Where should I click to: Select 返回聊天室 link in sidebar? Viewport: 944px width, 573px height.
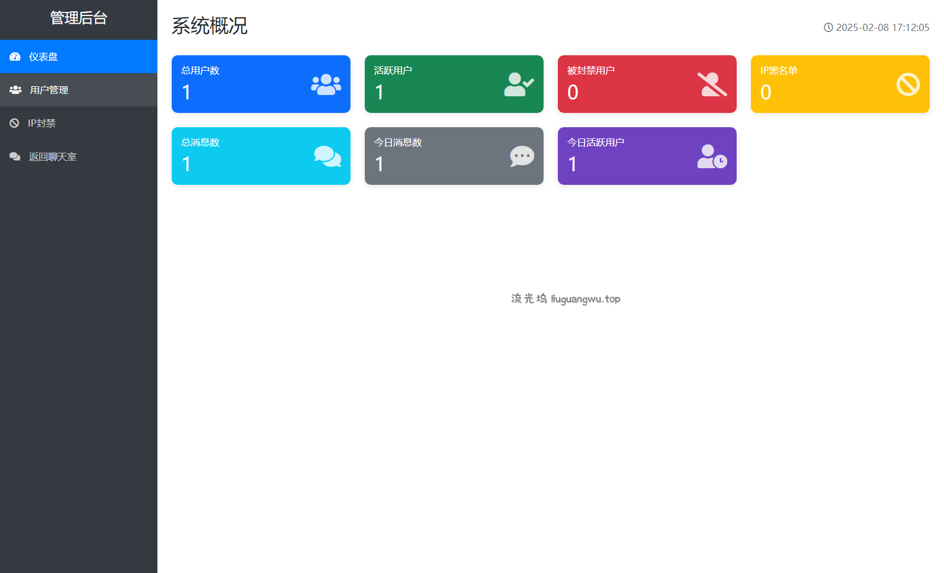click(x=53, y=156)
